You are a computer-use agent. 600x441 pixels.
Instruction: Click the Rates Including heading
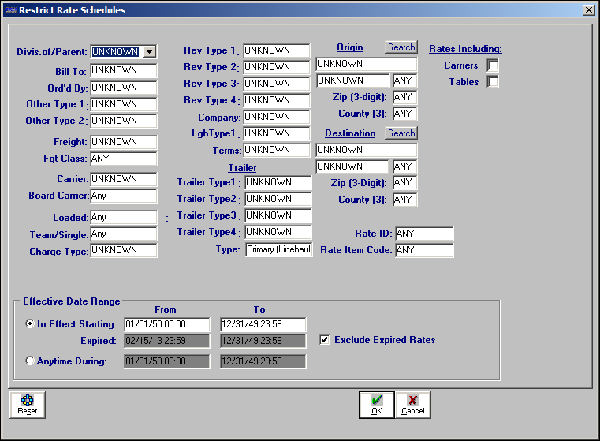[465, 49]
